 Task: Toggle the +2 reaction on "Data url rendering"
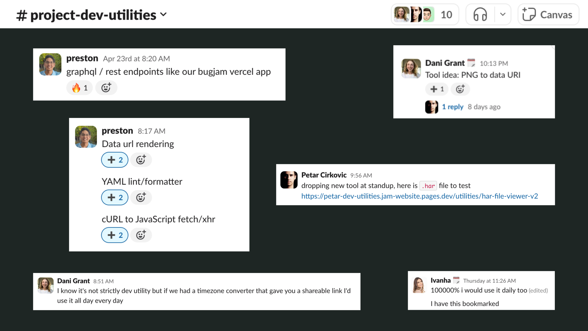[x=114, y=160]
